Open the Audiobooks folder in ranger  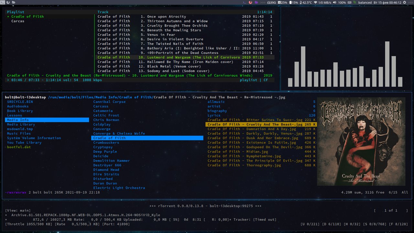[x=18, y=106]
